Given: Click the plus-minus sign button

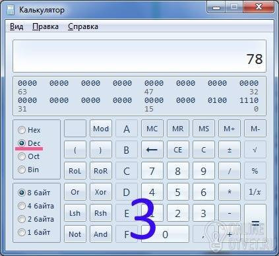Looking at the screenshot, I should pos(230,150).
